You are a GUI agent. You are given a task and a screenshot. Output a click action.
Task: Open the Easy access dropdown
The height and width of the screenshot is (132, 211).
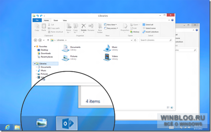coord(111,28)
